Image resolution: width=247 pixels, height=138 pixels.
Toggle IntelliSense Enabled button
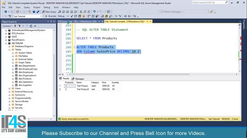pos(84,16)
